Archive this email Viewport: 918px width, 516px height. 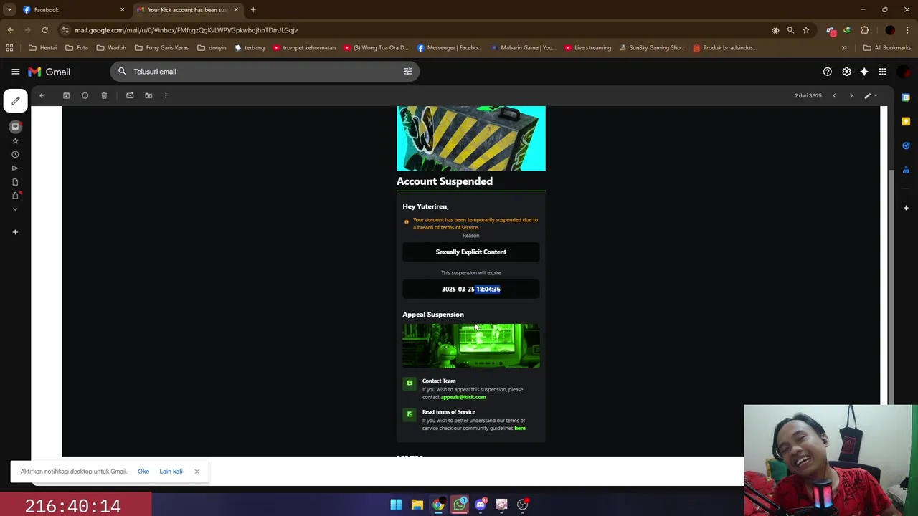coord(66,95)
